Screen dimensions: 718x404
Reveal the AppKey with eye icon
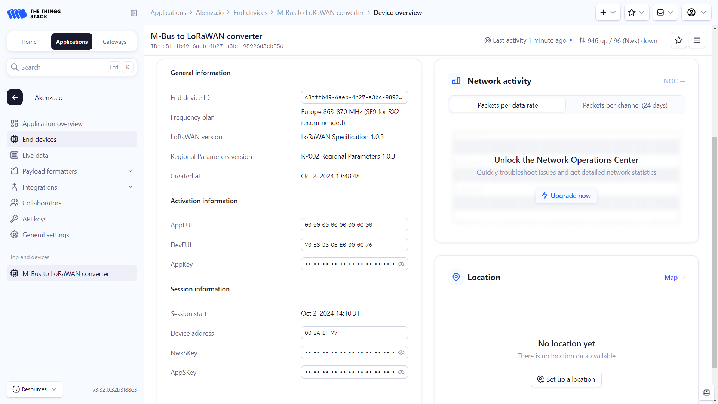[x=401, y=264]
